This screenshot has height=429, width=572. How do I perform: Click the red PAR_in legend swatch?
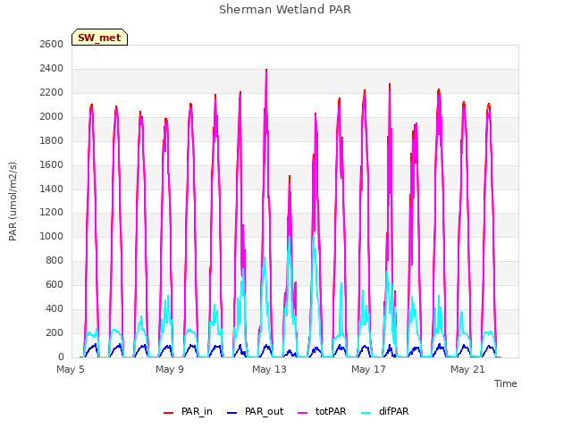(168, 413)
